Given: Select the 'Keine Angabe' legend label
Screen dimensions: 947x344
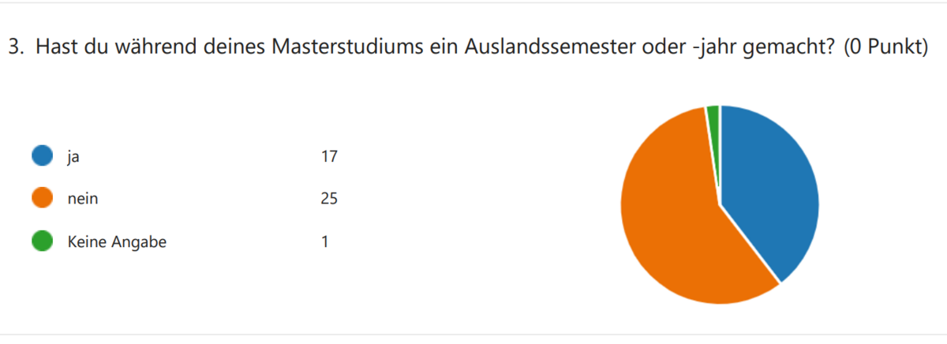Looking at the screenshot, I should pos(118,243).
